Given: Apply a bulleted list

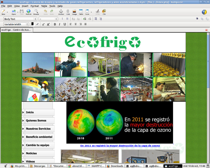Looking at the screenshot, I should click(x=73, y=19).
